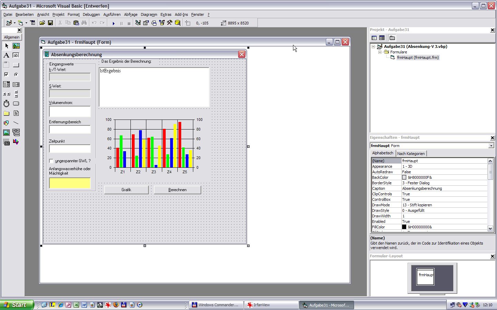Open the Properties window toolbar icon
The image size is (497, 310).
(x=146, y=23)
